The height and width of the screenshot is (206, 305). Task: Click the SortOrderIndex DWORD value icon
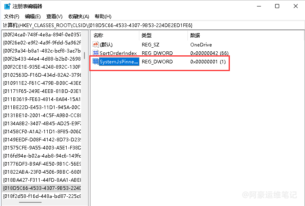(96, 53)
